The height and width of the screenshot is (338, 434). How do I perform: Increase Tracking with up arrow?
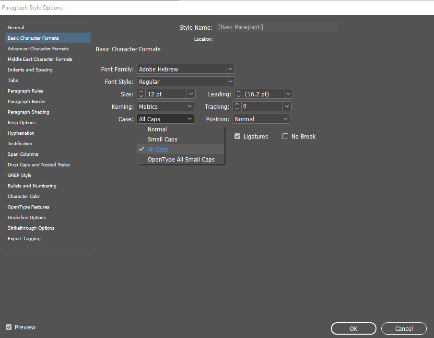point(237,104)
